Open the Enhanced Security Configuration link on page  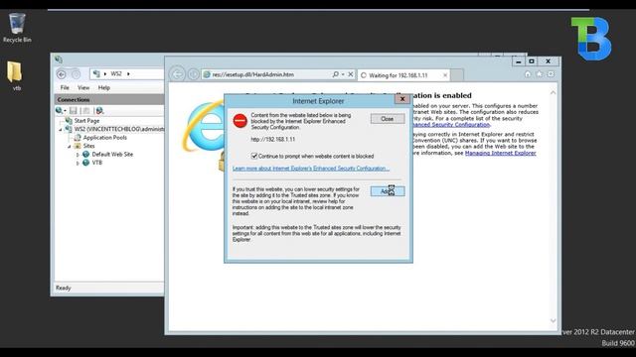(451, 125)
